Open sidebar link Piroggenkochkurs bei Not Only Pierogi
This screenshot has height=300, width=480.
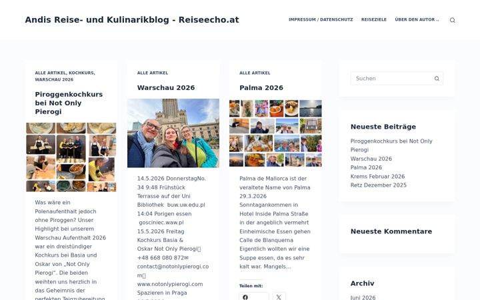pos(391,145)
